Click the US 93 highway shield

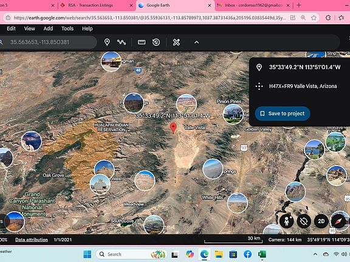point(244,148)
